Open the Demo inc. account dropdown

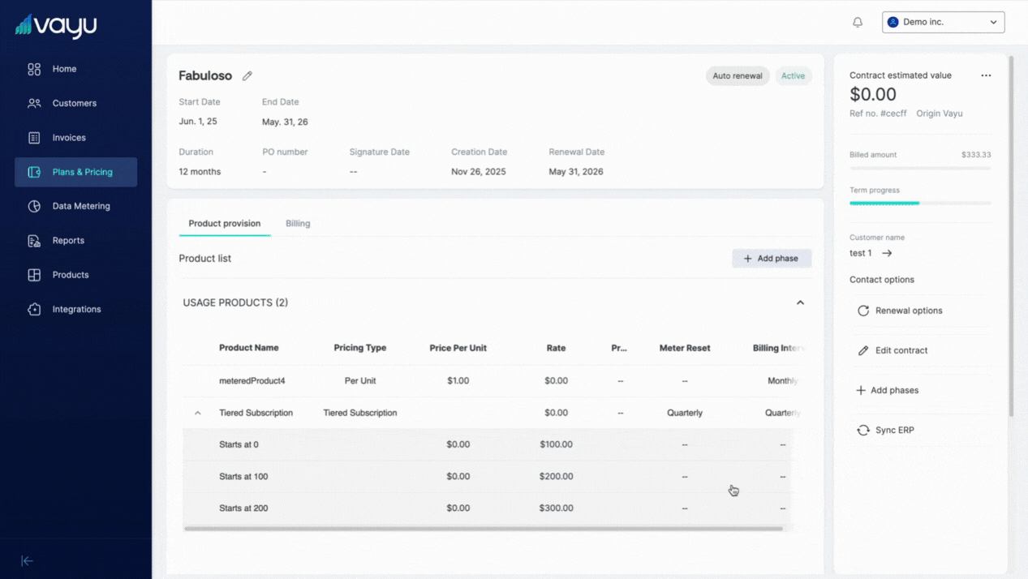[x=943, y=23]
